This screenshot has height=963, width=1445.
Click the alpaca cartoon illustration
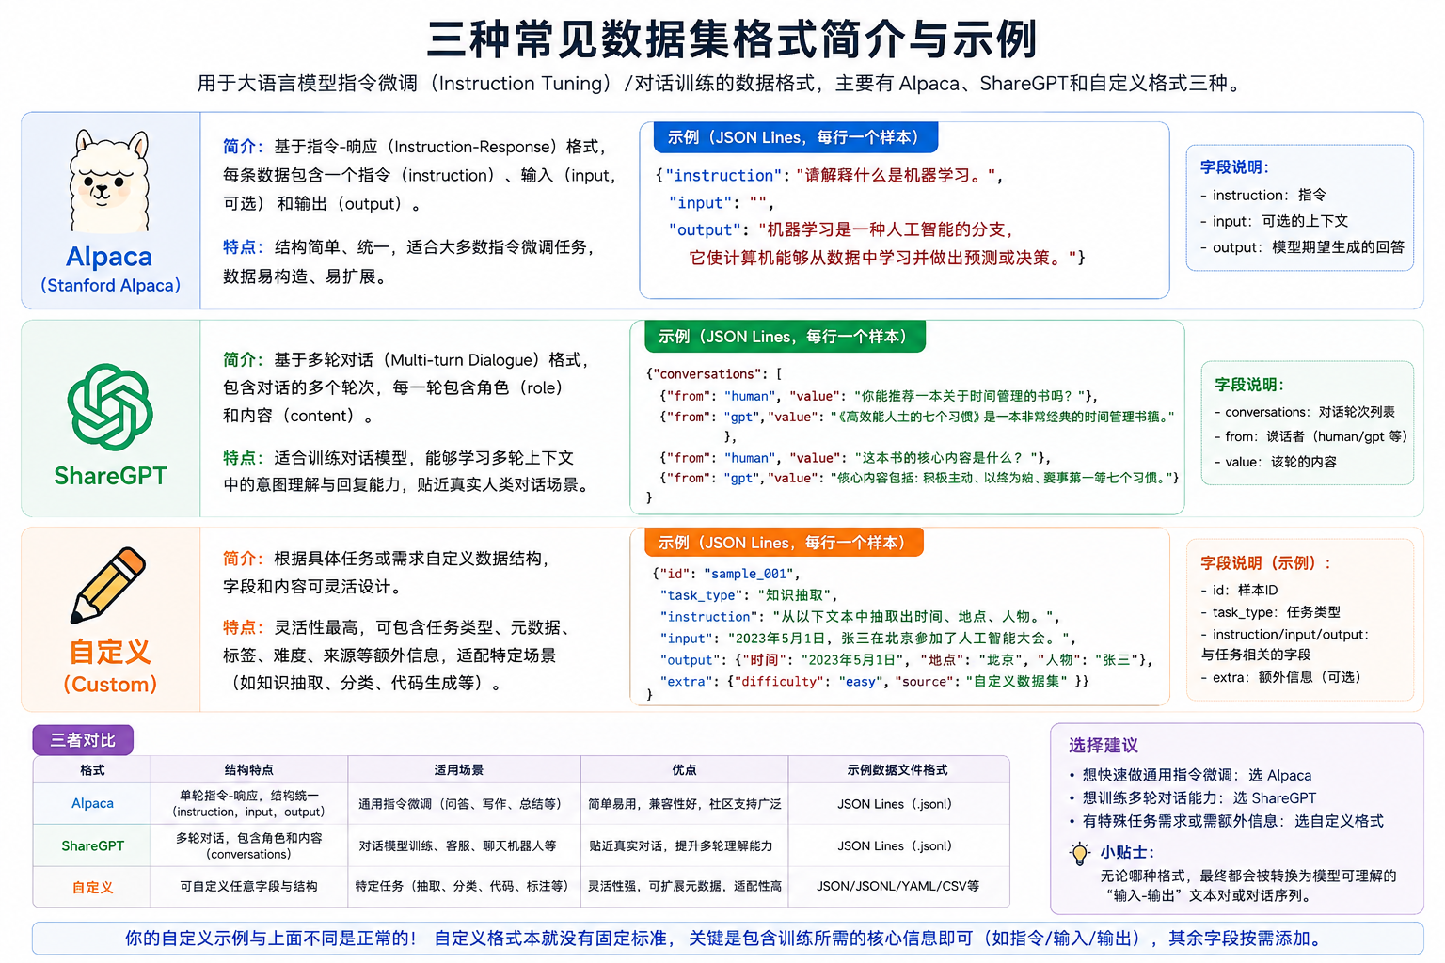coord(109,181)
